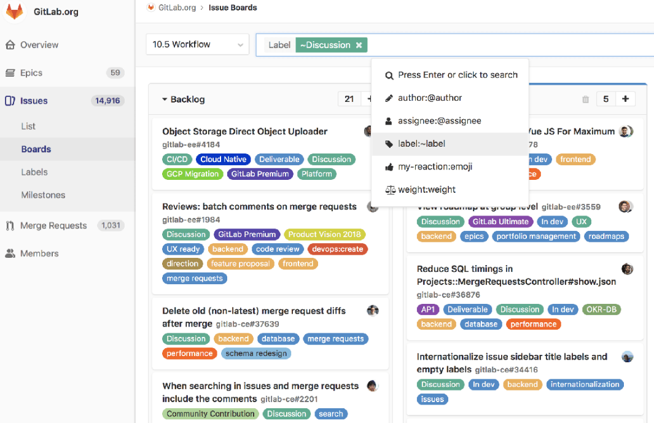Click the UX ready label

(183, 249)
